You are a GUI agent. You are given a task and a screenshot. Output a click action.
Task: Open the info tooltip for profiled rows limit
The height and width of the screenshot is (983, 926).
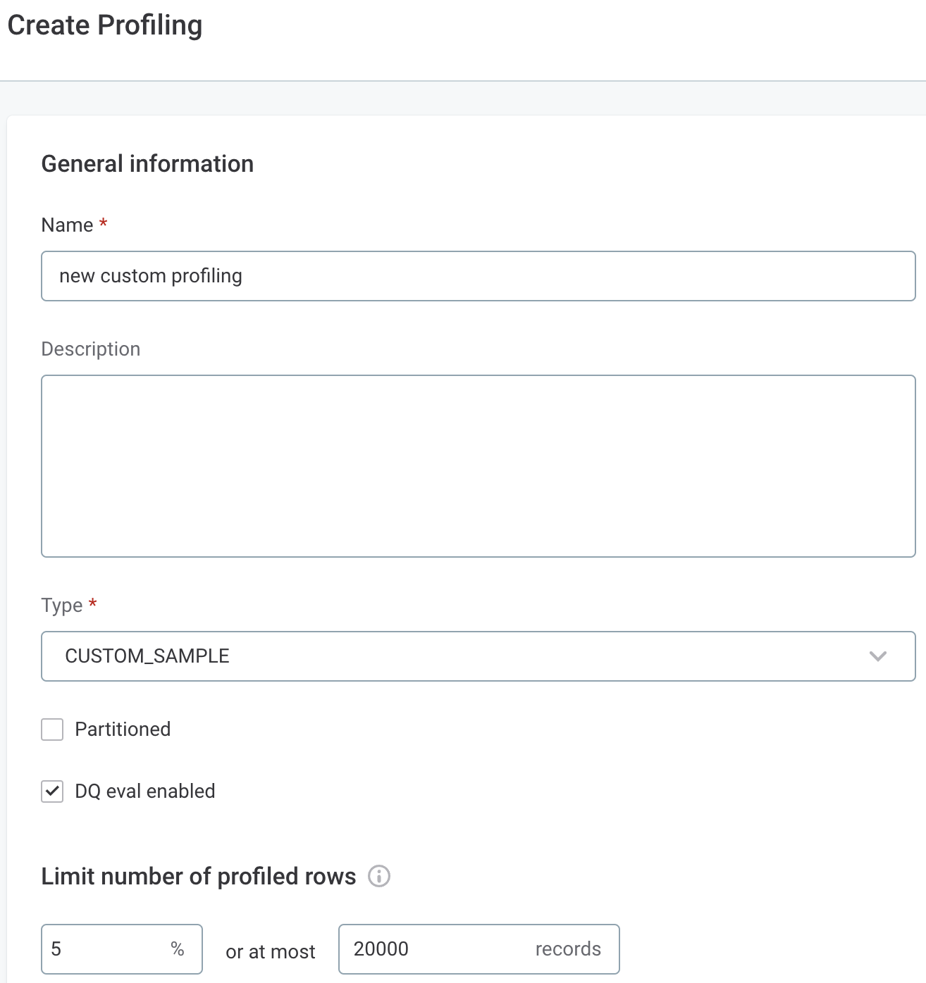(380, 877)
